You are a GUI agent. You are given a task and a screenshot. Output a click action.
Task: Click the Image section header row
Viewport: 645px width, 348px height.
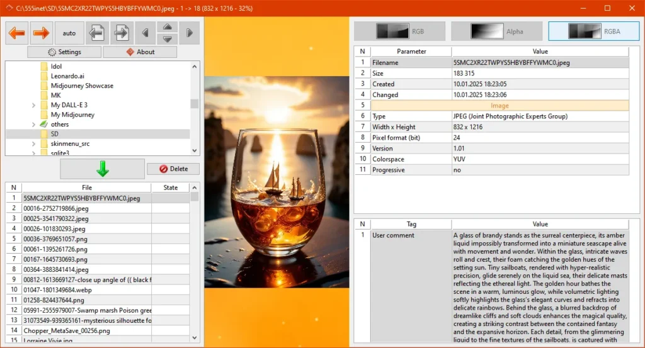pos(499,106)
